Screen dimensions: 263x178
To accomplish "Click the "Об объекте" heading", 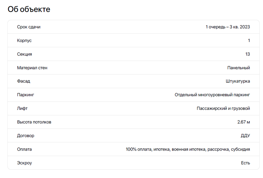I will [x=29, y=9].
